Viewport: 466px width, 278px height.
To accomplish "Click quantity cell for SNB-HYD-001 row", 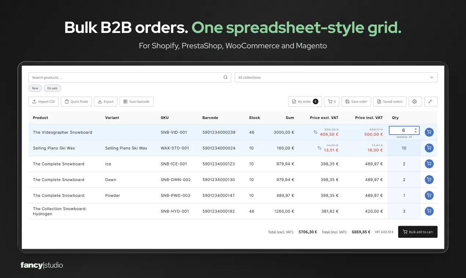I will (404, 211).
